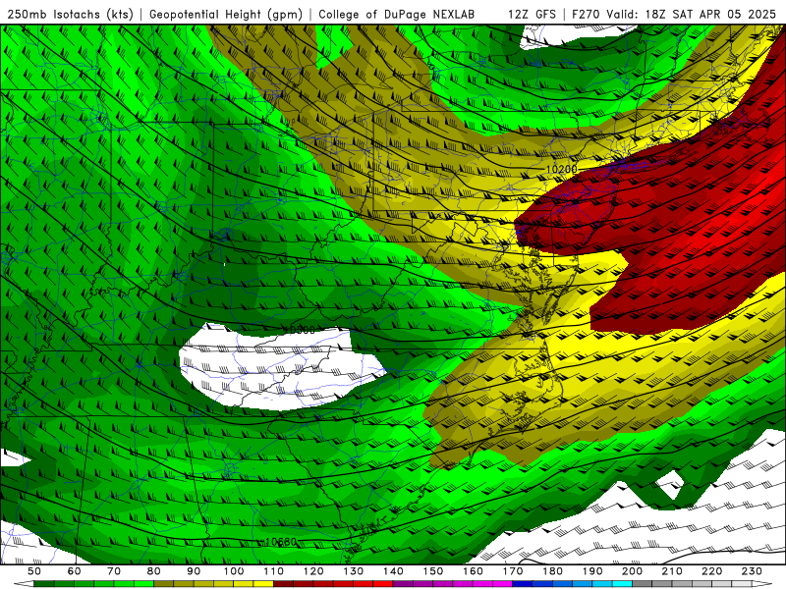Click the 230 value on the color scale
The image size is (786, 589).
[x=752, y=571]
